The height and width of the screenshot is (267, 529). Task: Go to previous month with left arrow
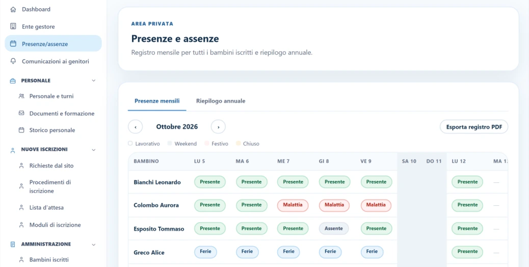click(x=135, y=127)
